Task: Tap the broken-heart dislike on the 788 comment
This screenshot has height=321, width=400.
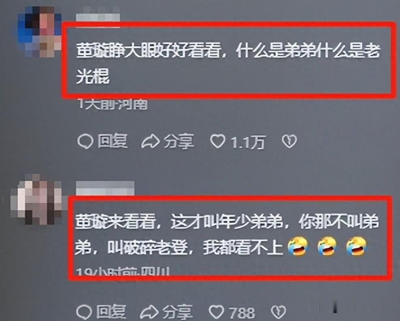Action: (278, 312)
